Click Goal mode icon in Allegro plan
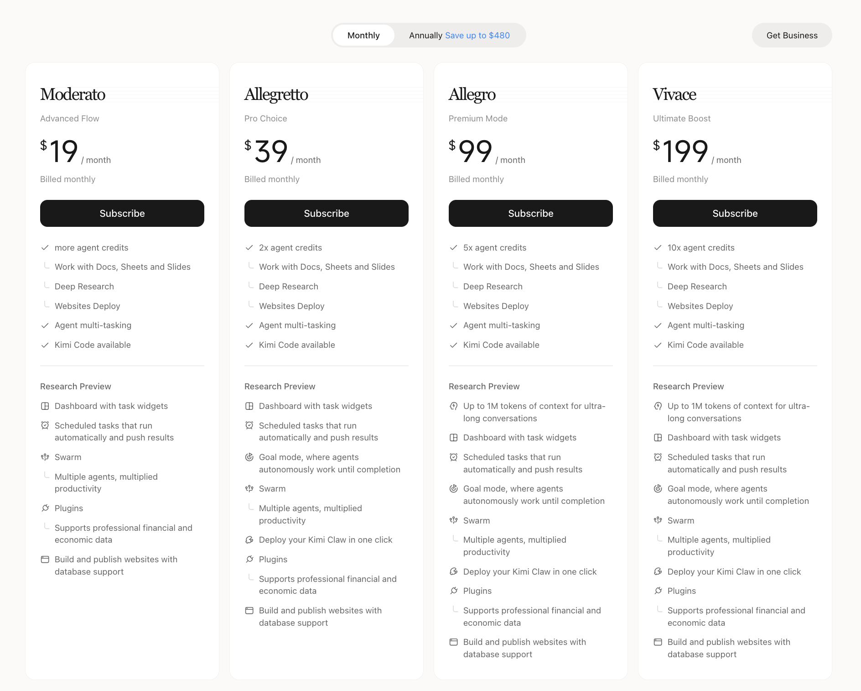The height and width of the screenshot is (691, 861). click(453, 489)
